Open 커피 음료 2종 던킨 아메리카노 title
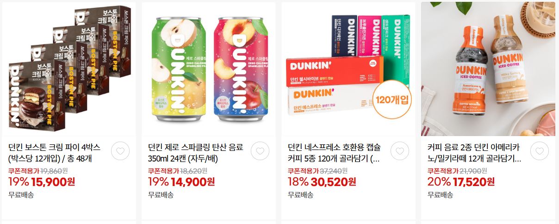559x224 pixels. 474,153
